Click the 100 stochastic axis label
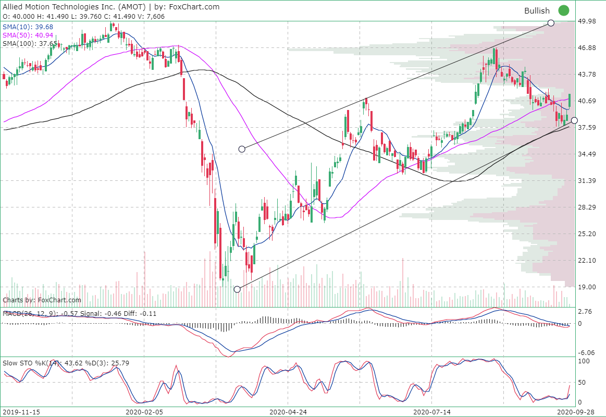 point(584,361)
